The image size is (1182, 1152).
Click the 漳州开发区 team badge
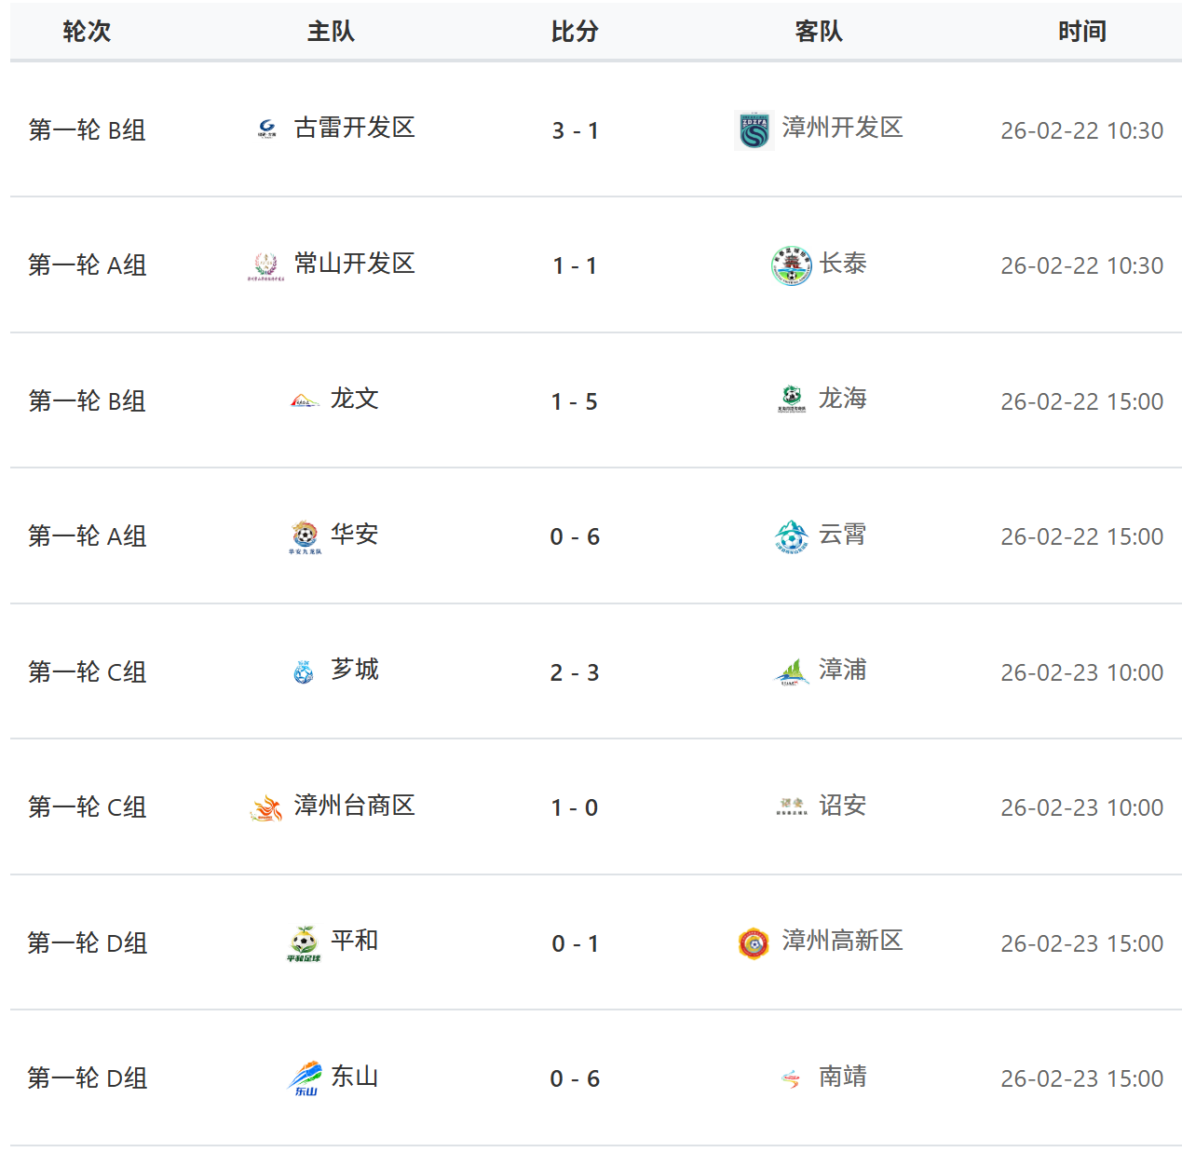click(754, 129)
